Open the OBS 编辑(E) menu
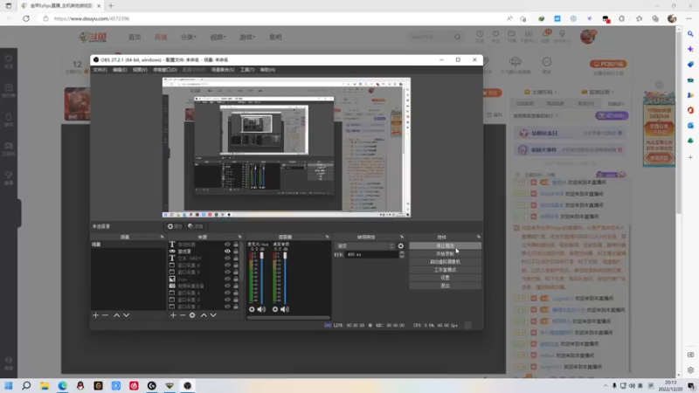This screenshot has width=699, height=393. click(120, 70)
